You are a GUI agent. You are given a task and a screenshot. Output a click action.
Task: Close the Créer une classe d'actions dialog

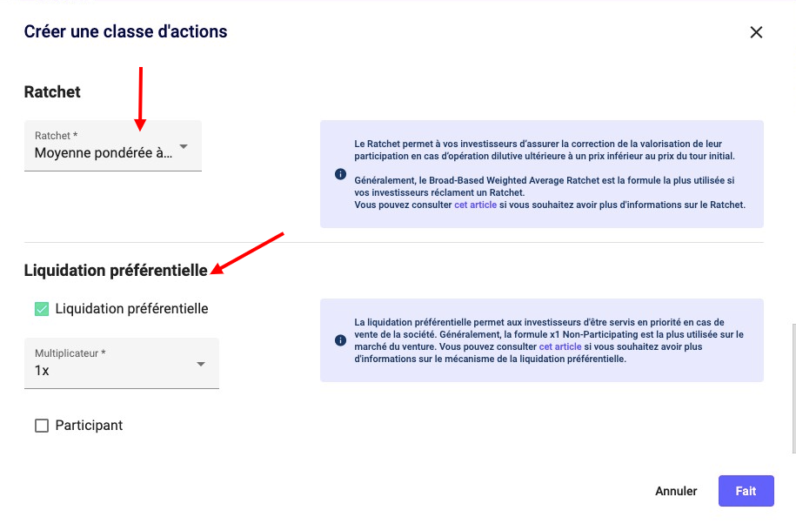(x=756, y=32)
